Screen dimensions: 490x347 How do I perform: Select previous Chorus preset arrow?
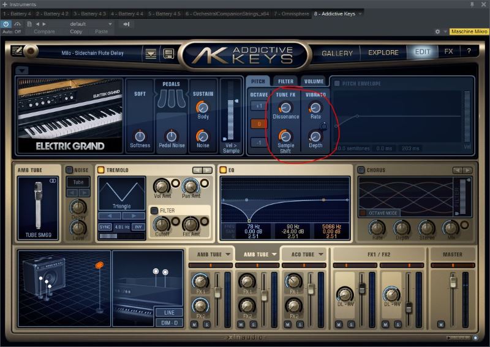(458, 170)
